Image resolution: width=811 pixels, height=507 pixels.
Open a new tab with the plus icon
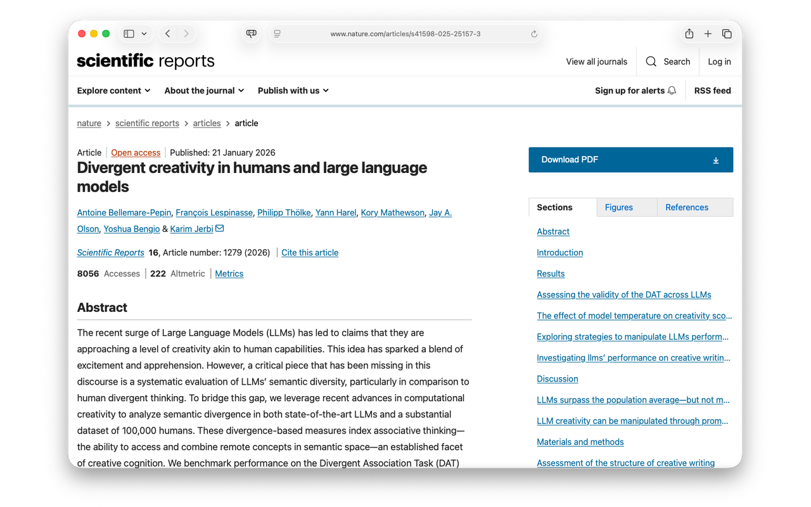pyautogui.click(x=708, y=34)
